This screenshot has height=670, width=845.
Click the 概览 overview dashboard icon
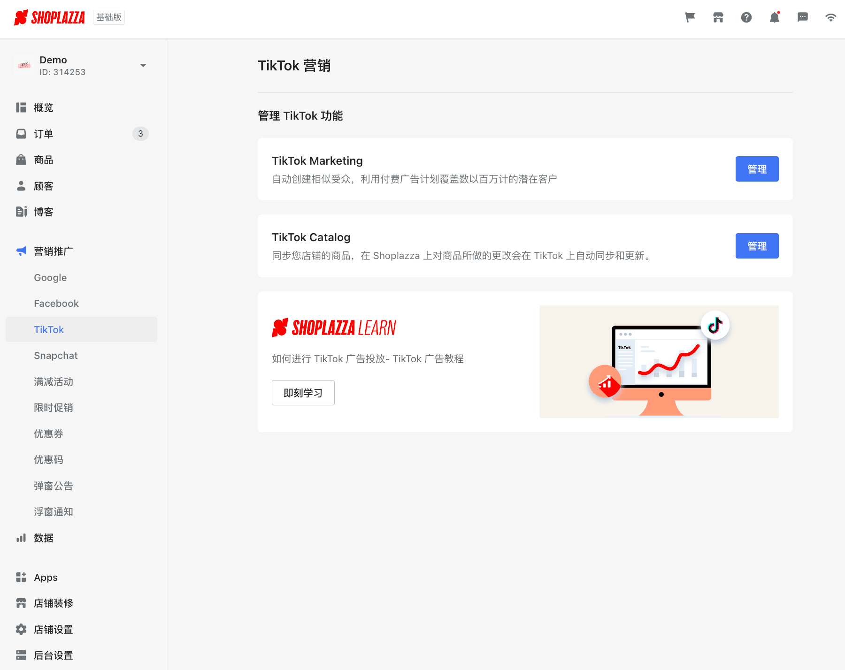pos(21,107)
